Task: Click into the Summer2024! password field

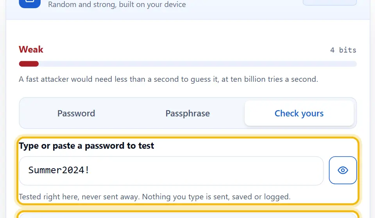Action: click(171, 171)
